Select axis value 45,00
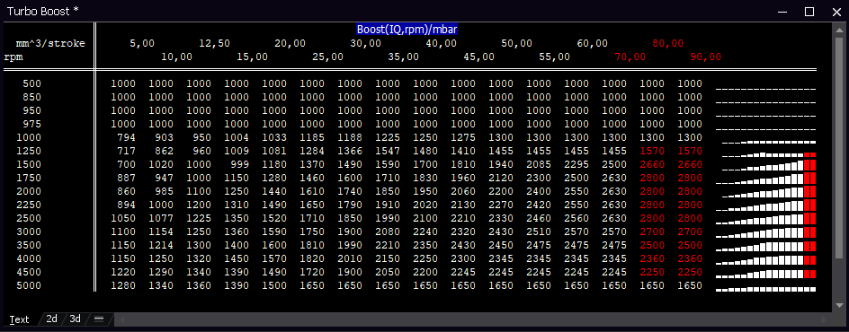Viewport: 849px width, 332px height. click(478, 57)
